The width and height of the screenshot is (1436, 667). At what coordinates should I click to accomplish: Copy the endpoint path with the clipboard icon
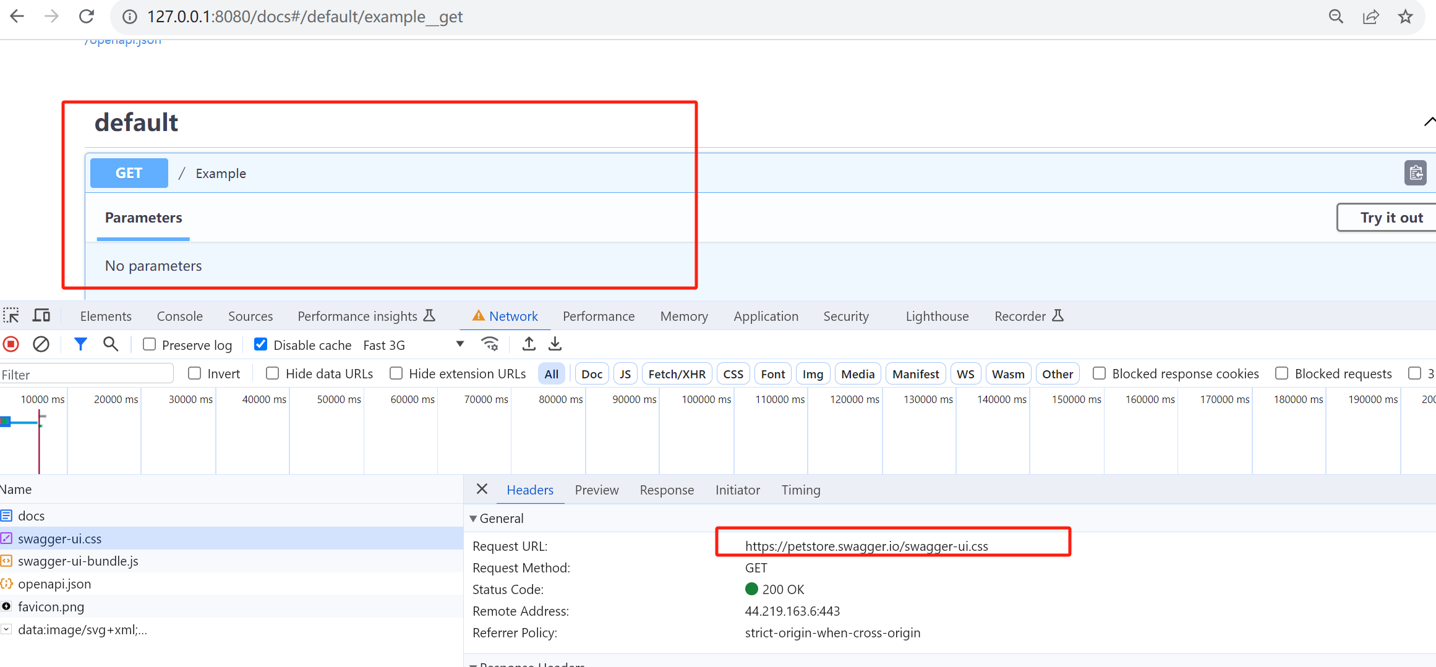click(x=1416, y=173)
